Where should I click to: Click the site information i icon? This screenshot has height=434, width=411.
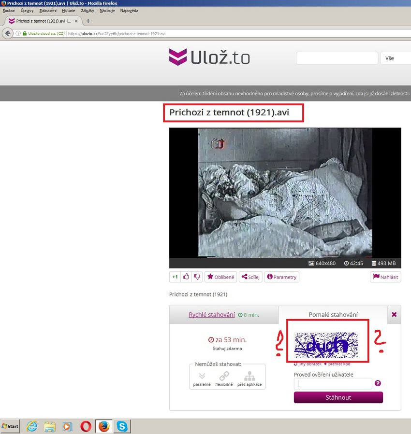[x=18, y=33]
